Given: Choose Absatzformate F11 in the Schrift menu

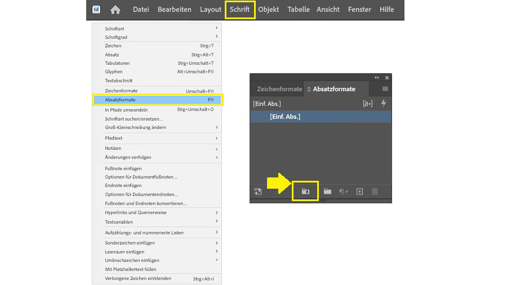Looking at the screenshot, I should (158, 100).
